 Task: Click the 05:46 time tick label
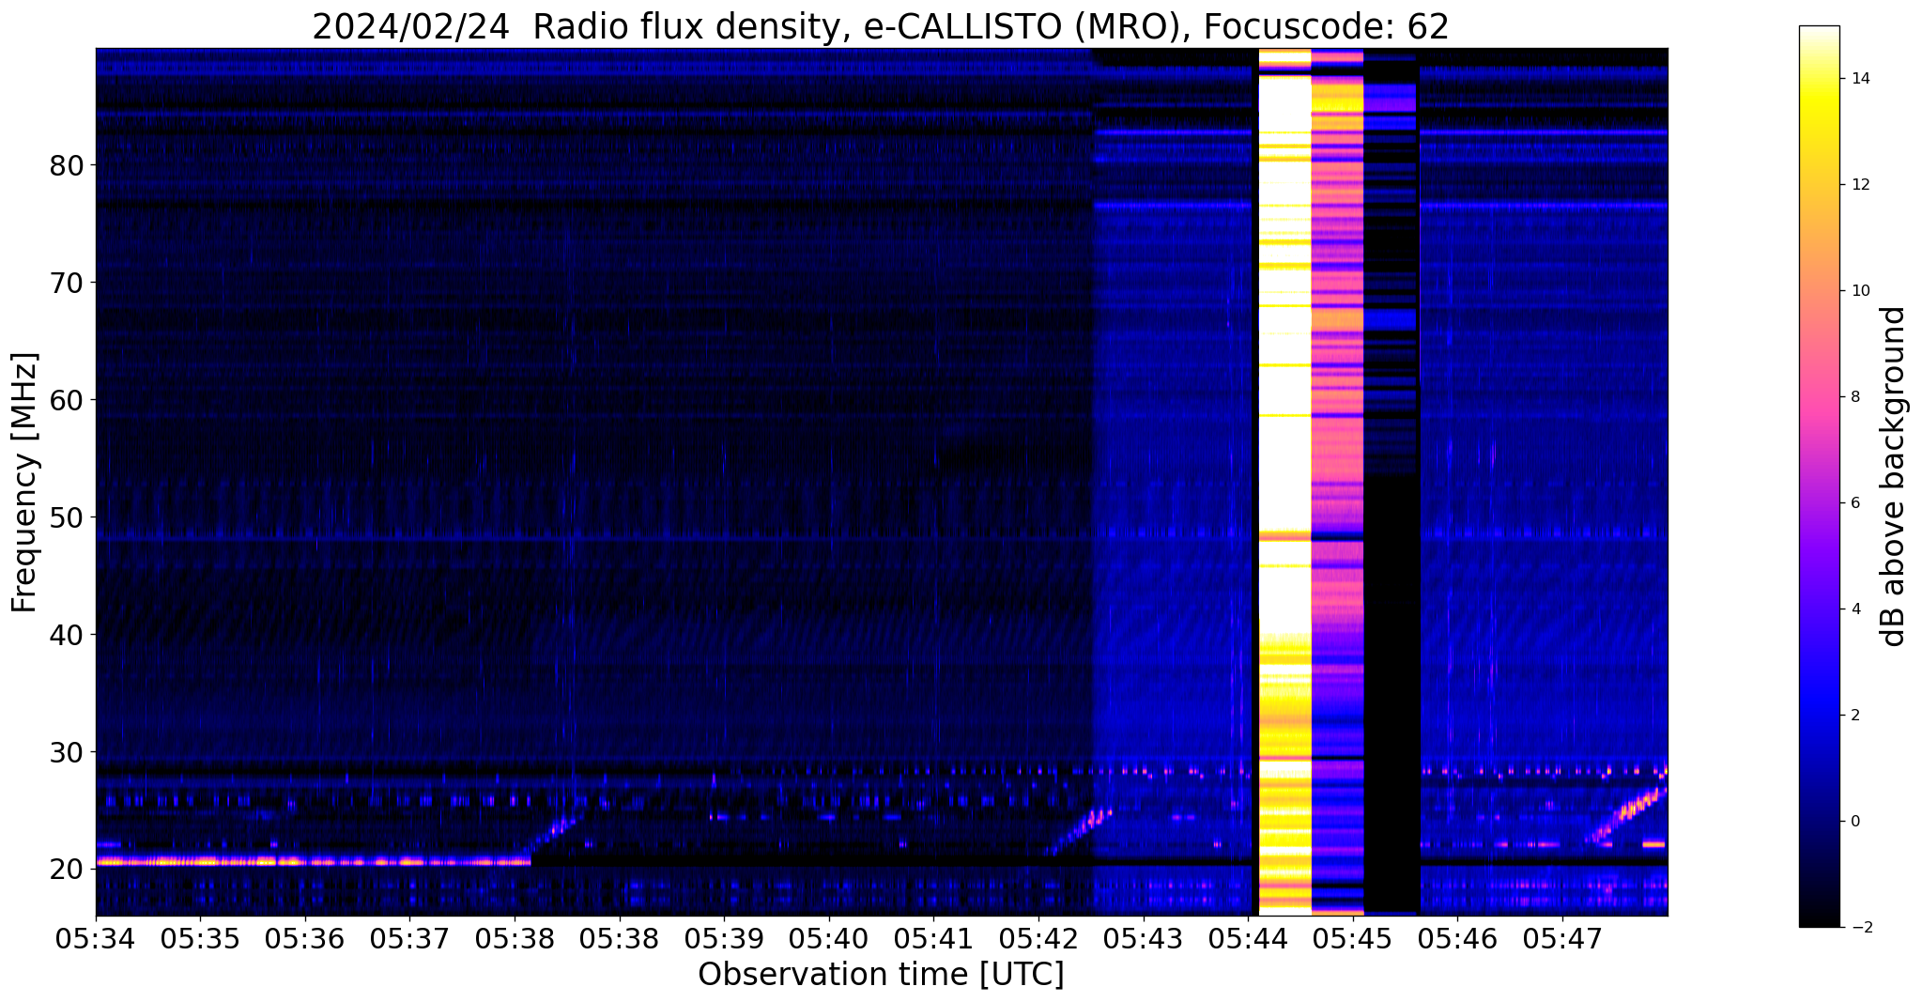click(x=1458, y=938)
